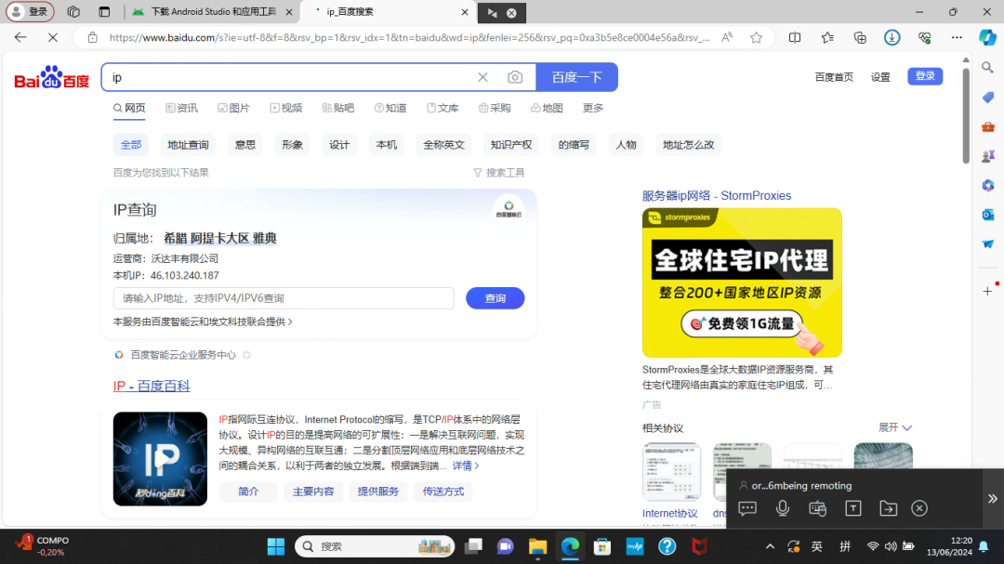
Task: Click the blue 查询 button
Action: point(495,298)
